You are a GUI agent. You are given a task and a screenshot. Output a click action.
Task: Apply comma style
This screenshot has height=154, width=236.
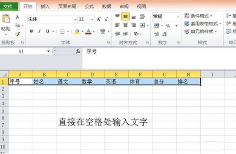[176, 26]
